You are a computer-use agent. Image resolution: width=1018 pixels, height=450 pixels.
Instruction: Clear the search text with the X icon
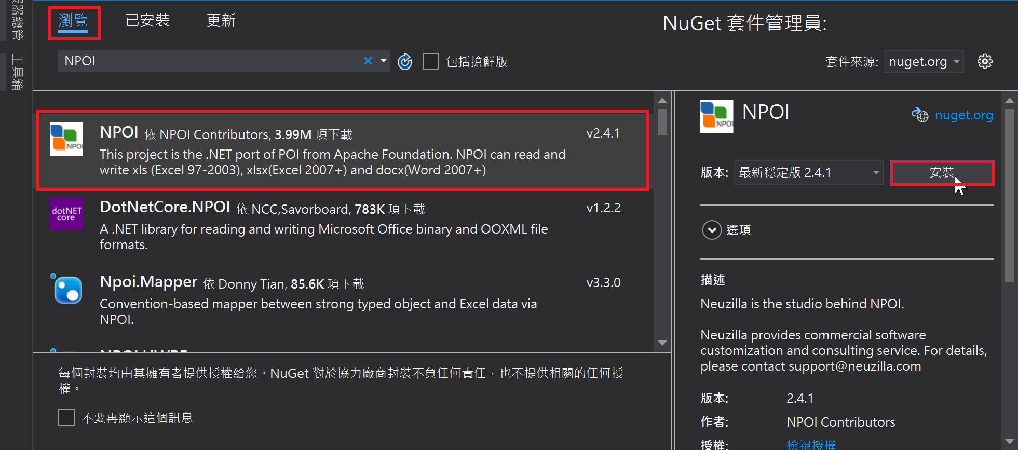(368, 61)
